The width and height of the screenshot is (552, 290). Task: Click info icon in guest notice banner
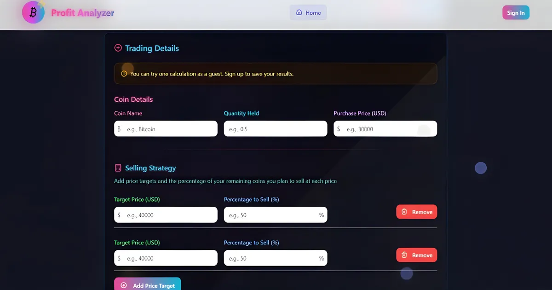124,74
